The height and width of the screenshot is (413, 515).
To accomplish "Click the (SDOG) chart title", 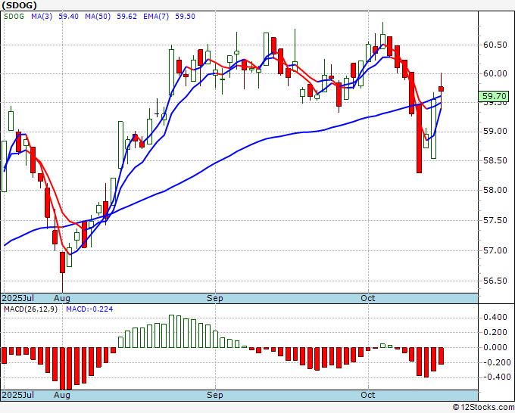I will 19,5.
